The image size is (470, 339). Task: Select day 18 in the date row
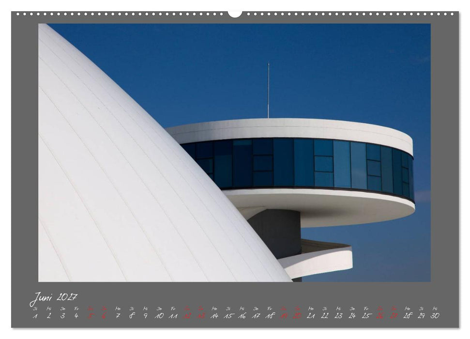tap(270, 316)
